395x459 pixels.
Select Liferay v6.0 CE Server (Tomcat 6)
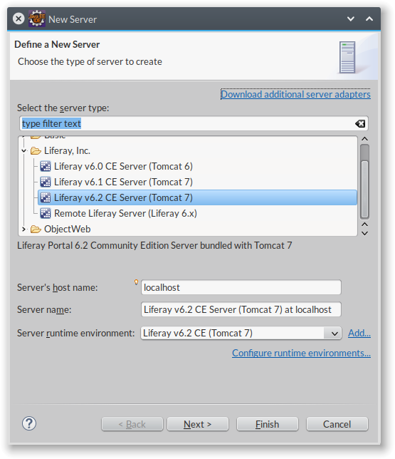click(123, 166)
